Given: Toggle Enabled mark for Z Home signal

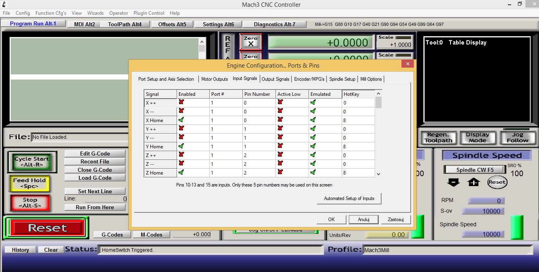Looking at the screenshot, I should coord(181,173).
